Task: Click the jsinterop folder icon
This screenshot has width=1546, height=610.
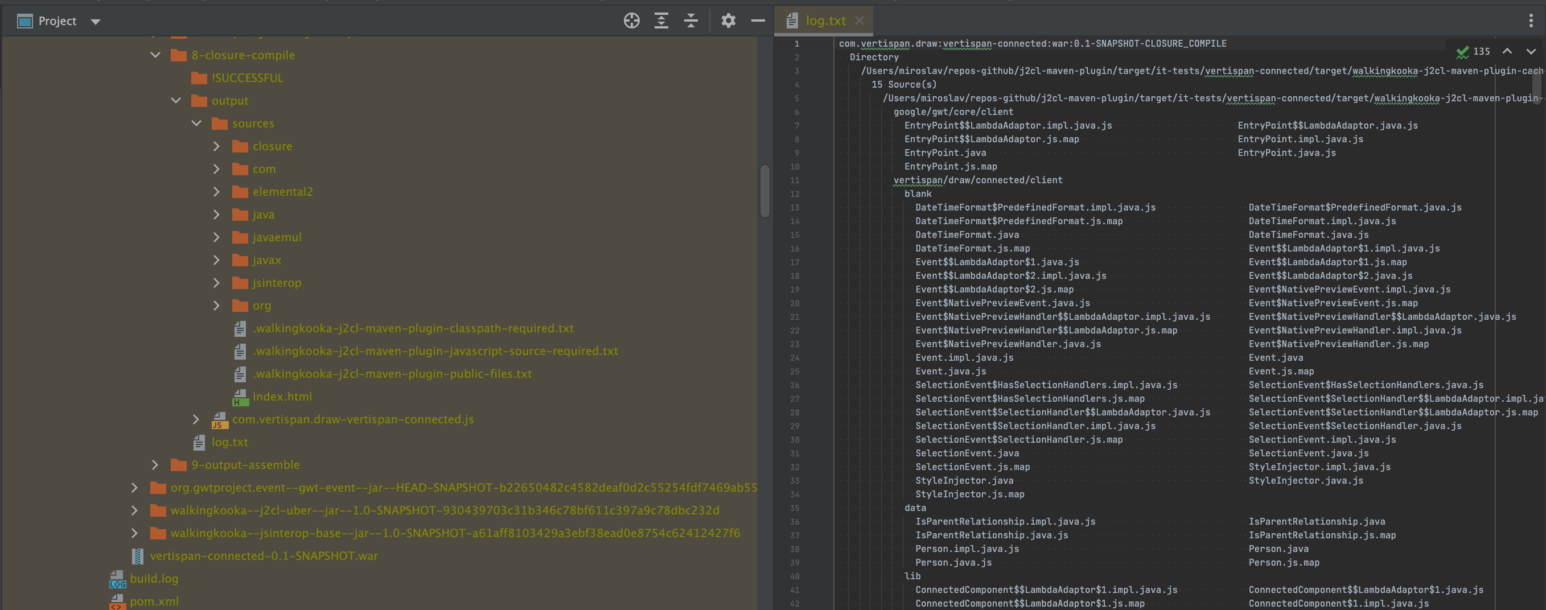Action: pos(240,283)
